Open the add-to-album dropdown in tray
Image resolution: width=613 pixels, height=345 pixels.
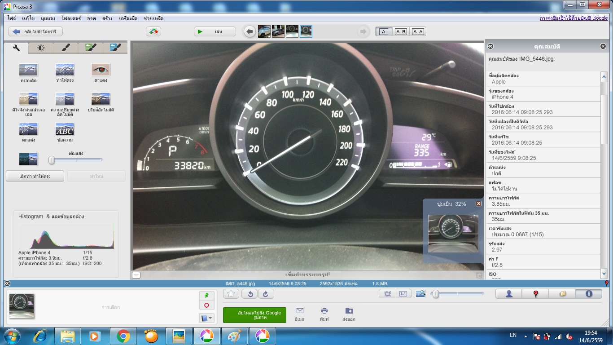point(206,318)
